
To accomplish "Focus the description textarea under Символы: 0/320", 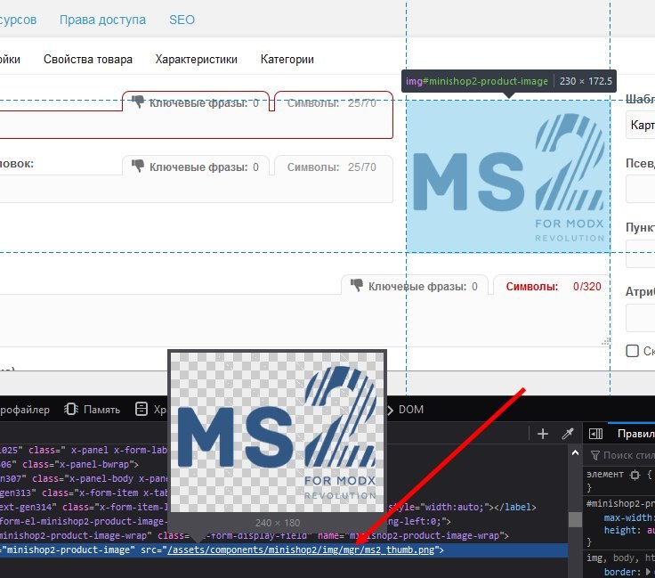I will (304, 321).
